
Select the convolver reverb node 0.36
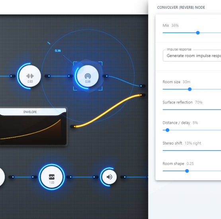tap(88, 76)
